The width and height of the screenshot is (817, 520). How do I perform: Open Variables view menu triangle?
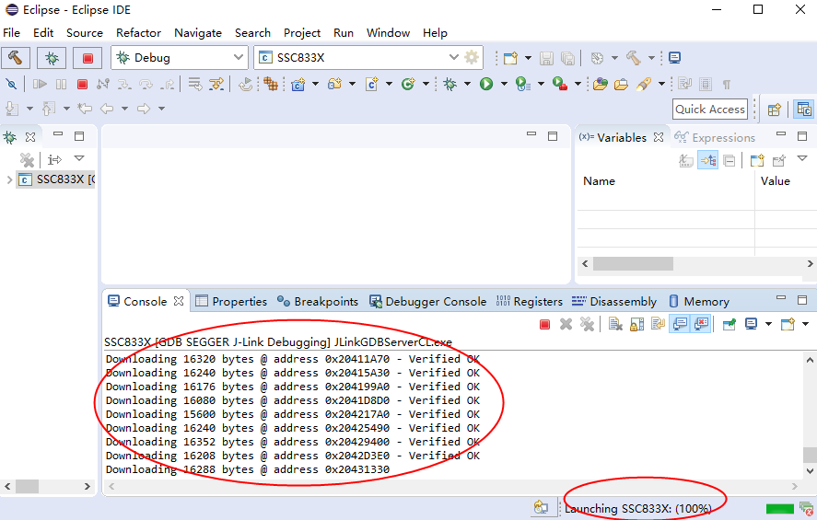pyautogui.click(x=802, y=158)
